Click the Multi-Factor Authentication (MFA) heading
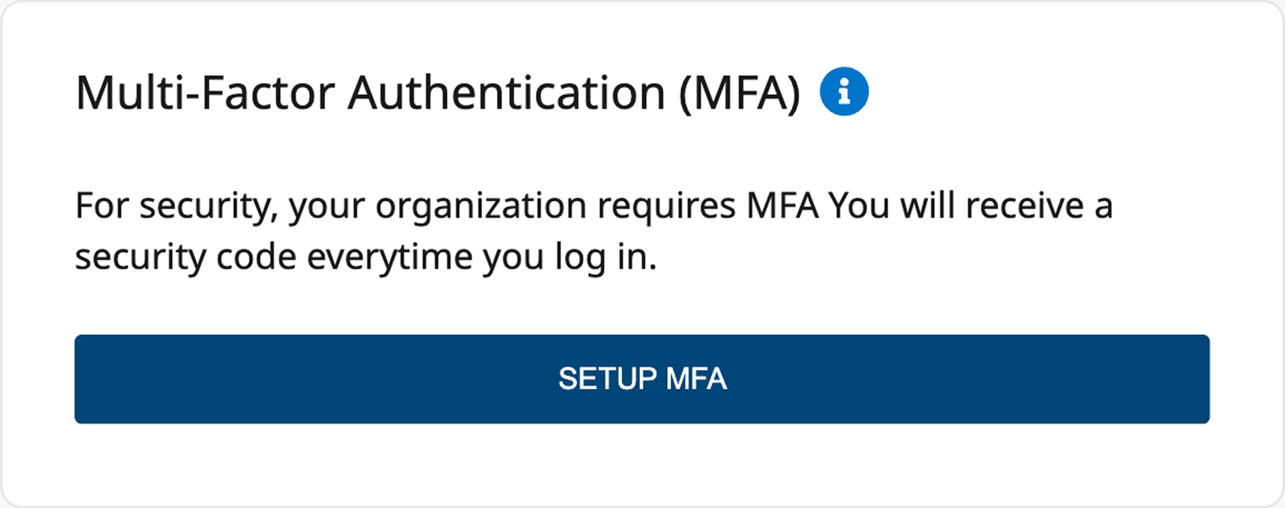 point(438,93)
